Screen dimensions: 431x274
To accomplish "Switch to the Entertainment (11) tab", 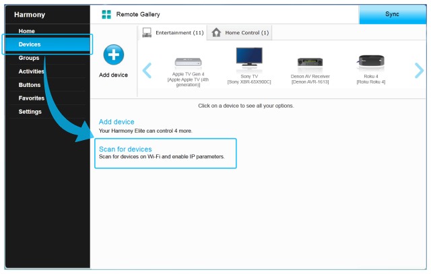I will 172,33.
